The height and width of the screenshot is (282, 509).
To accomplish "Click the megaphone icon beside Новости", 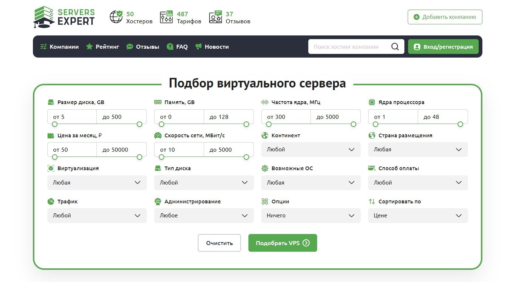I will click(198, 47).
